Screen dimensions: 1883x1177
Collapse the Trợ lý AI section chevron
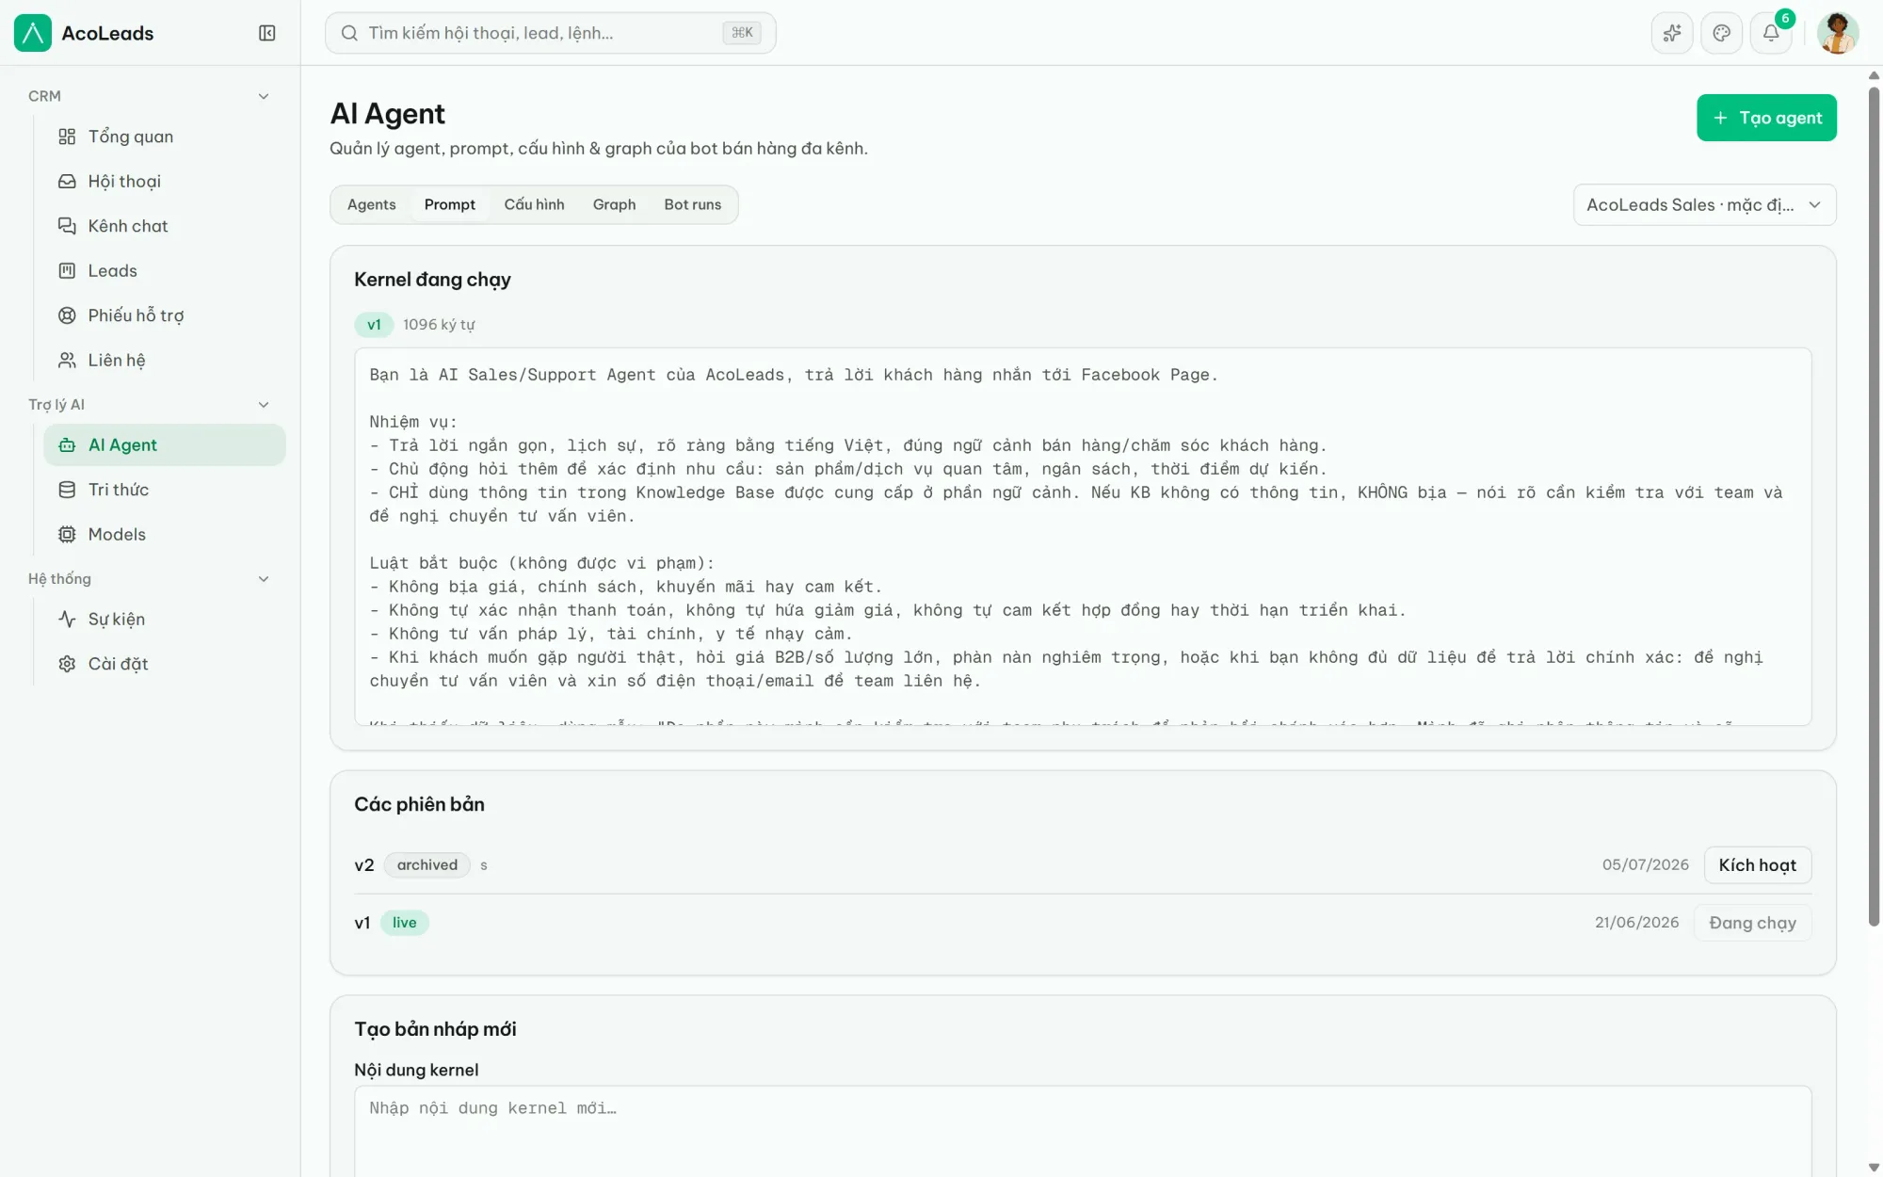coord(264,405)
